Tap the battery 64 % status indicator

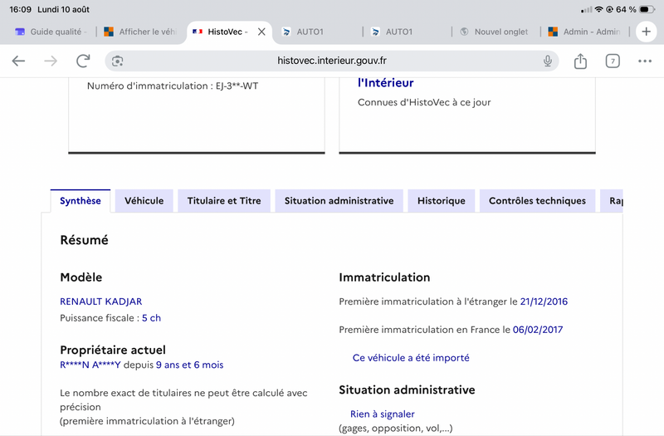pyautogui.click(x=635, y=9)
